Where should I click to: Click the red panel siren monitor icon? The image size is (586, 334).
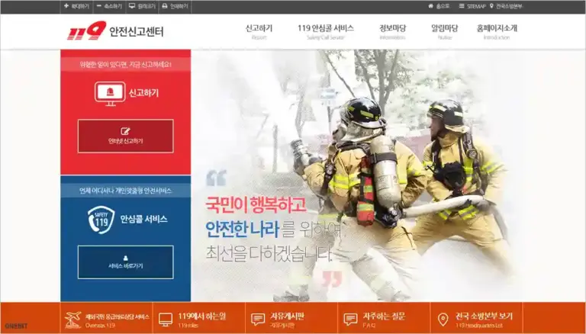[110, 93]
